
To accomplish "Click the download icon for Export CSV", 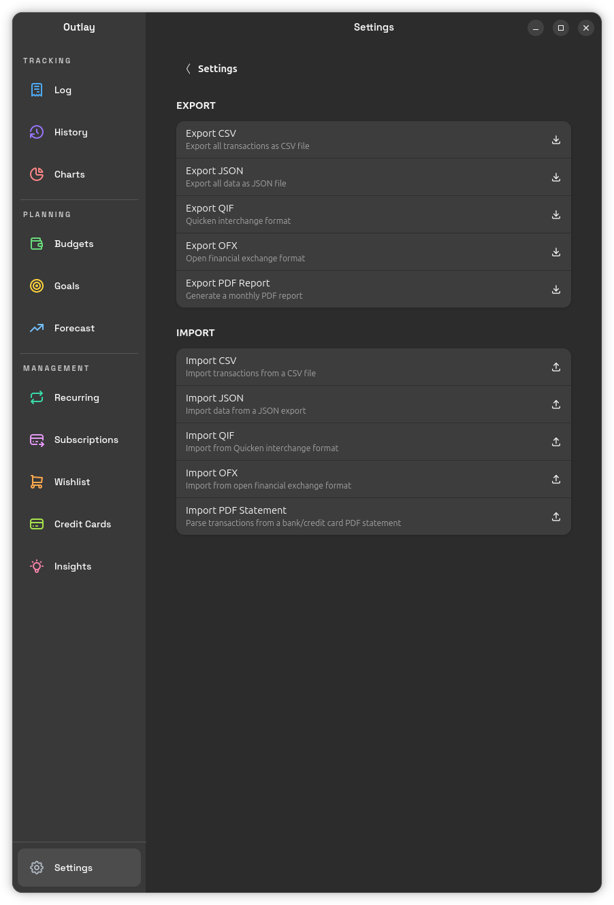I will point(556,139).
